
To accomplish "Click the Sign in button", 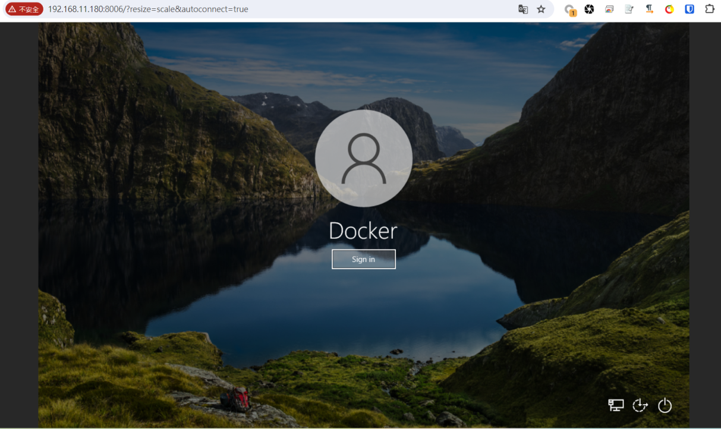I will 363,259.
